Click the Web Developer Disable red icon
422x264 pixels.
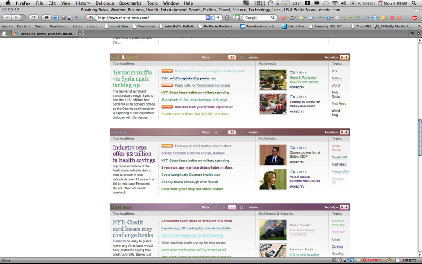[x=283, y=18]
